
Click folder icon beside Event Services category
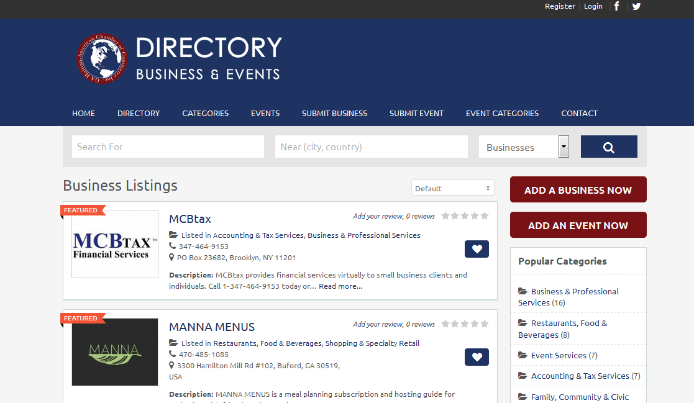523,355
